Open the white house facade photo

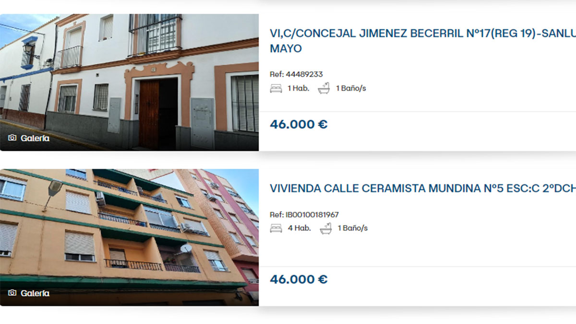(x=129, y=82)
